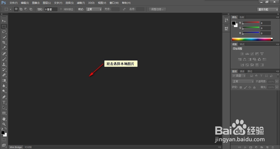The height and width of the screenshot is (149, 280).
Task: Toggle lock transparent pixels in Layers panel
Action: (241, 87)
